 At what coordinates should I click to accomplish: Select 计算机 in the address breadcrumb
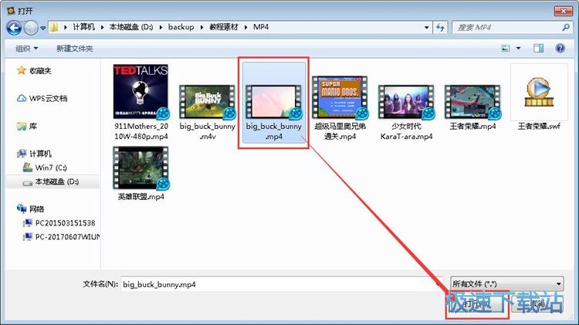pos(84,27)
